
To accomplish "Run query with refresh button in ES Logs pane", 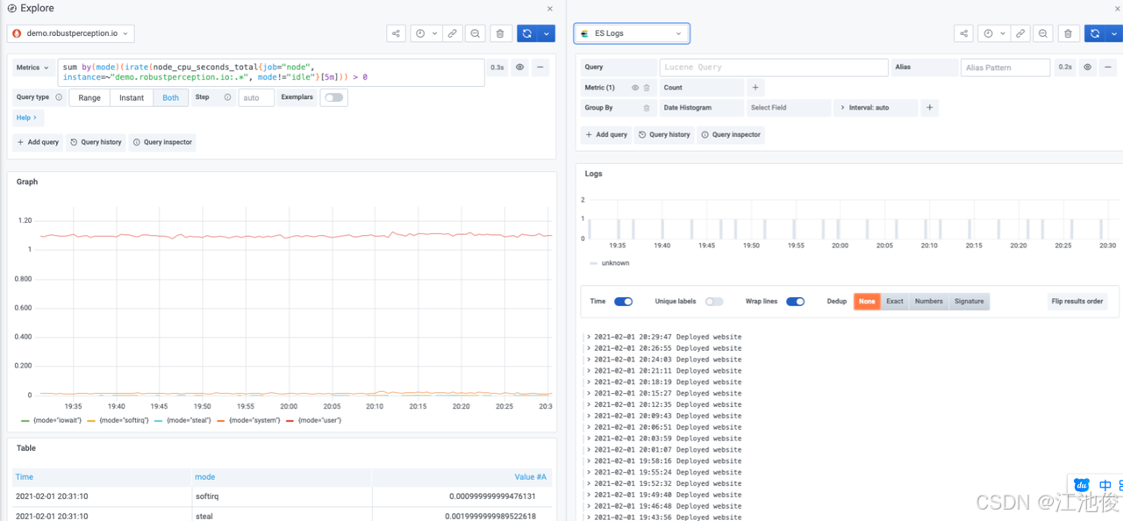I will (x=1094, y=33).
